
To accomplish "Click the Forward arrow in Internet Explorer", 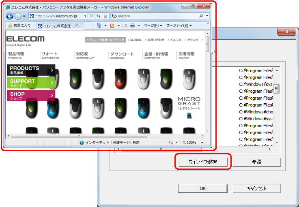I will [18, 16].
